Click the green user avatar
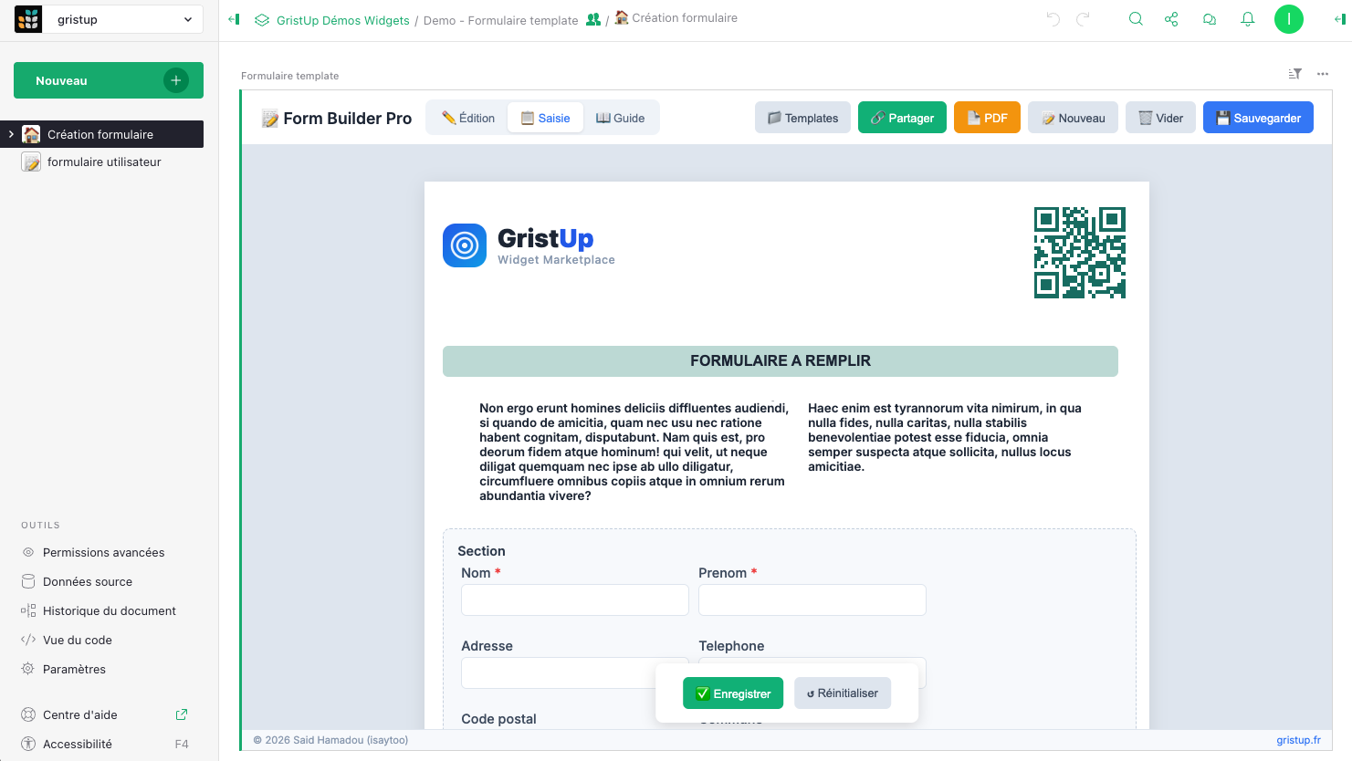1352x761 pixels. (x=1289, y=19)
